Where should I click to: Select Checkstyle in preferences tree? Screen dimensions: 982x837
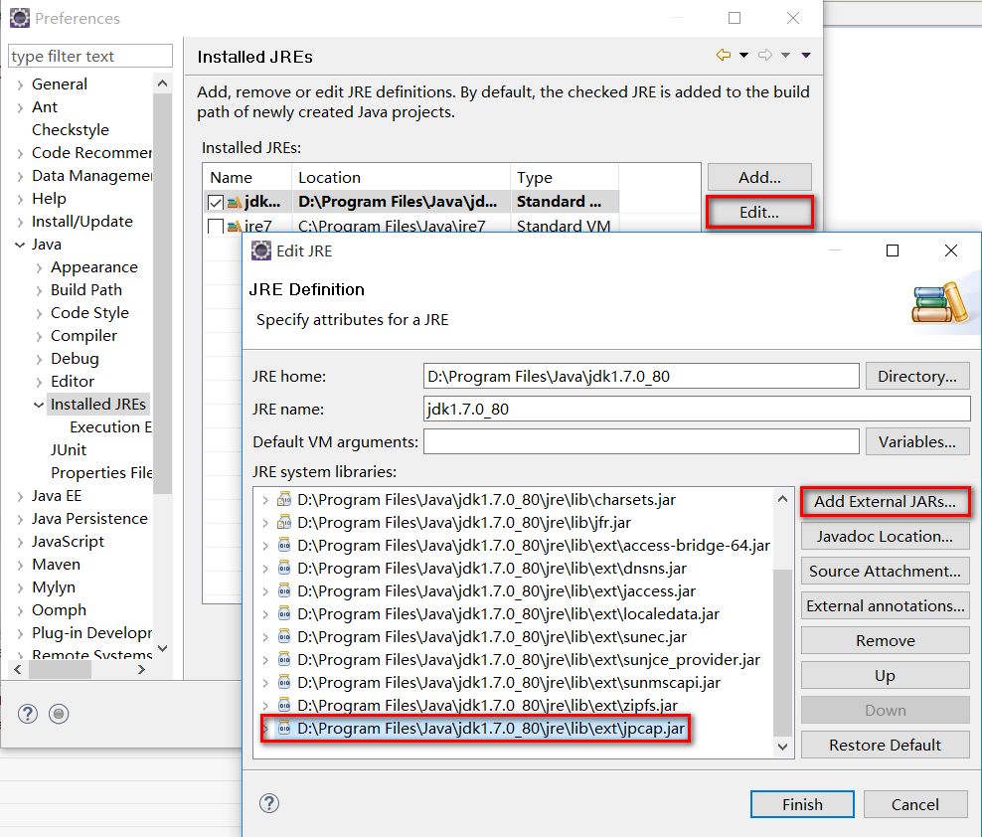pos(71,129)
